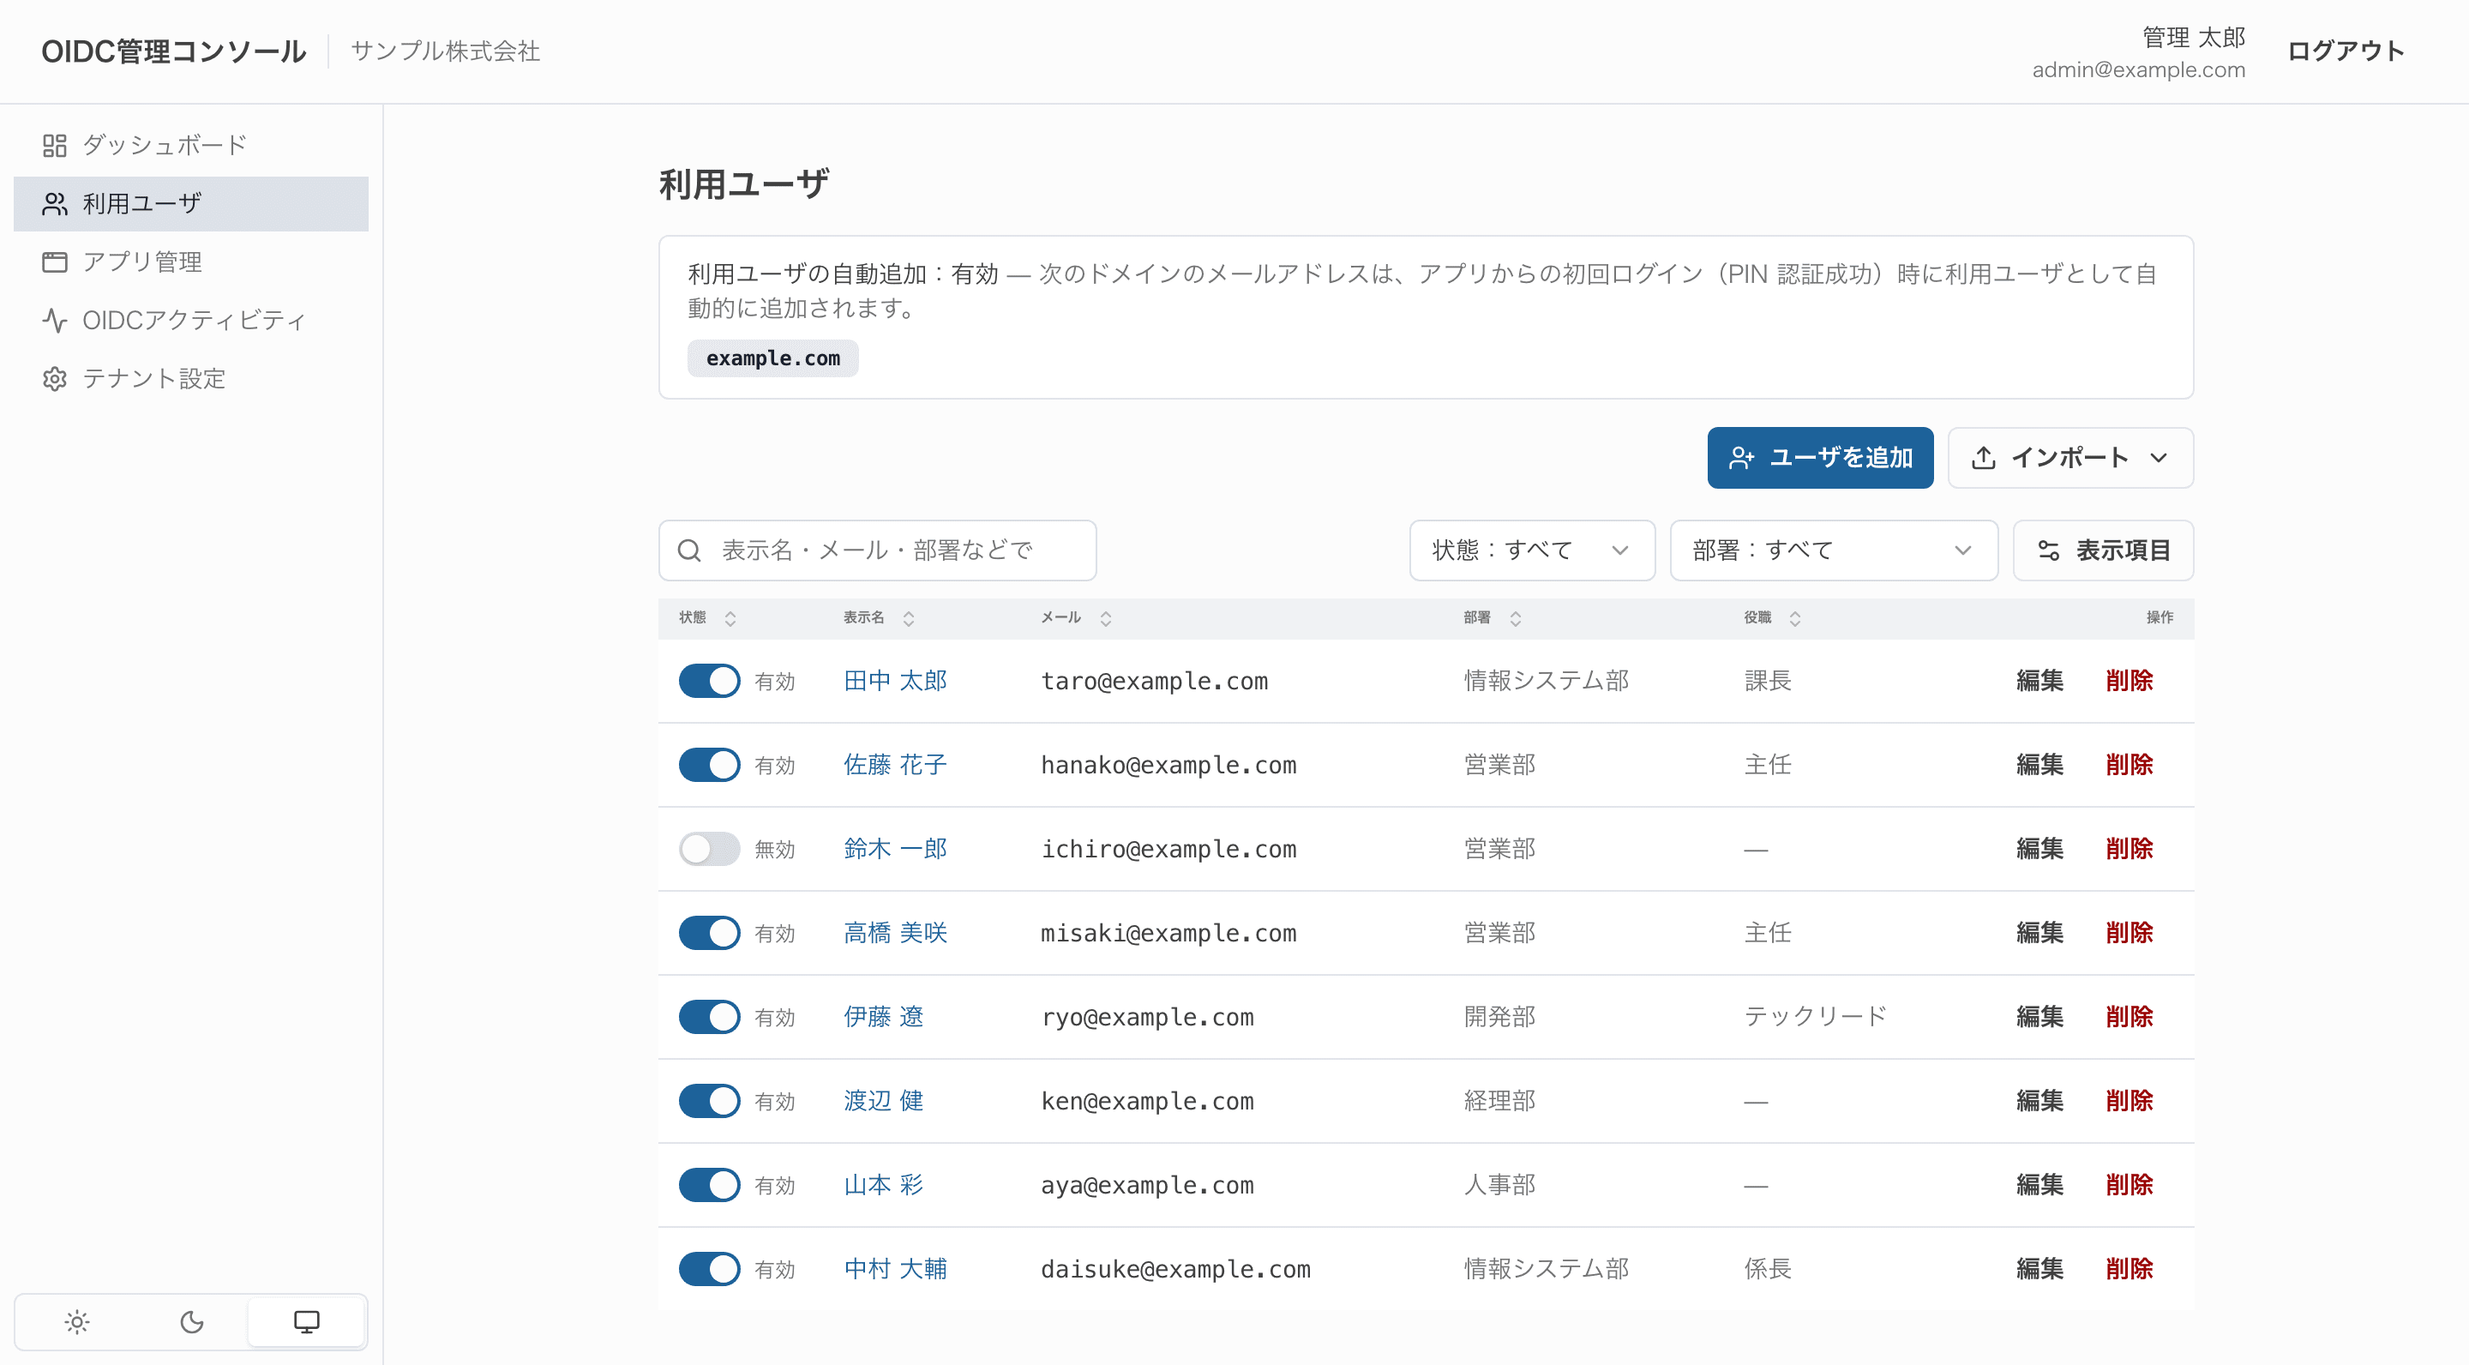Switch to light theme sun icon
Screen dimensions: 2469x1365
click(76, 1322)
